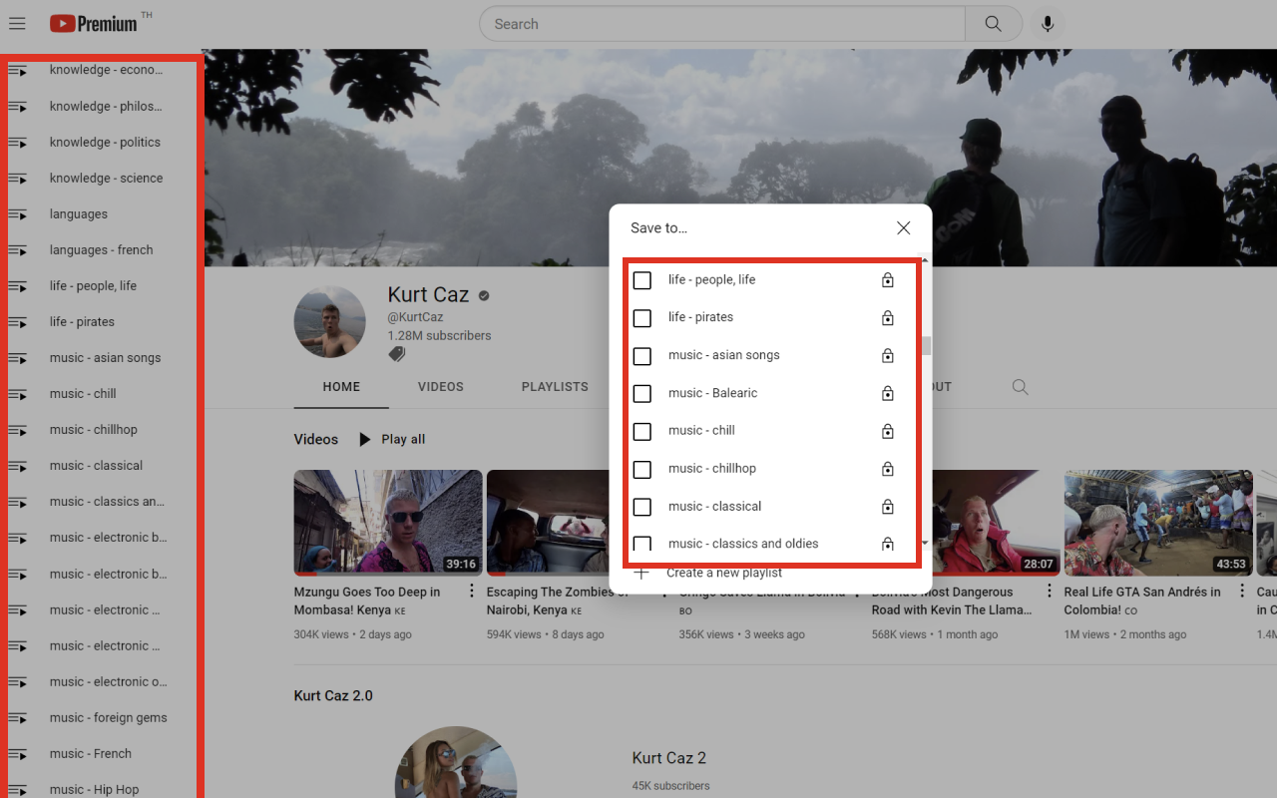The image size is (1277, 798).
Task: Click the channel search magnifier icon
Action: coord(1020,387)
